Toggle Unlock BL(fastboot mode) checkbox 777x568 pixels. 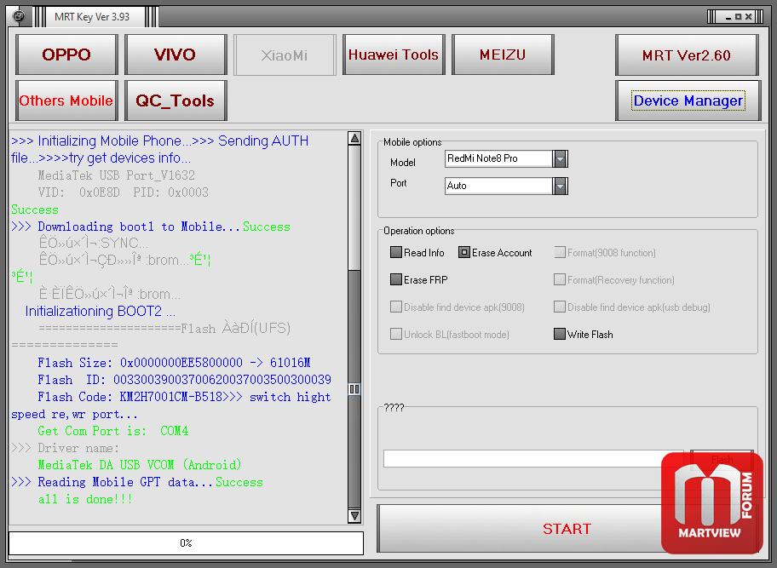click(395, 335)
